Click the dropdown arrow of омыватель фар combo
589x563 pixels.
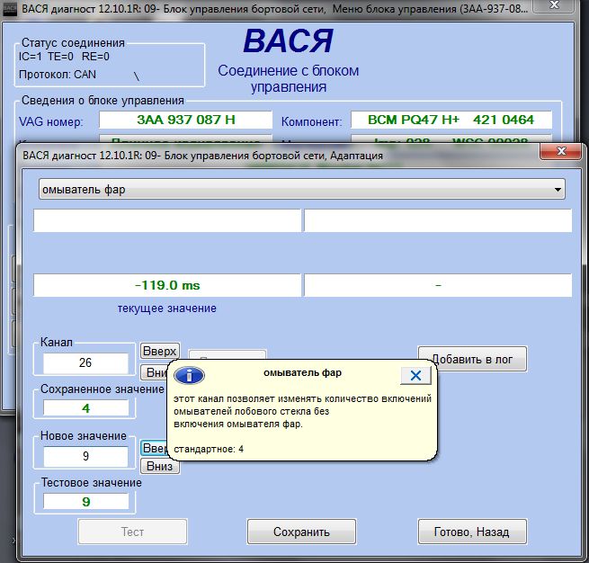pos(558,190)
